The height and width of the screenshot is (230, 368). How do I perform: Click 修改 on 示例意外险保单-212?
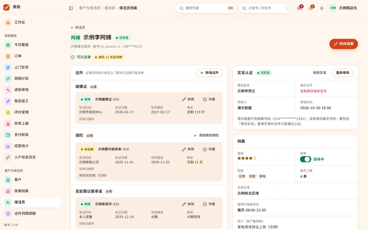[188, 149]
